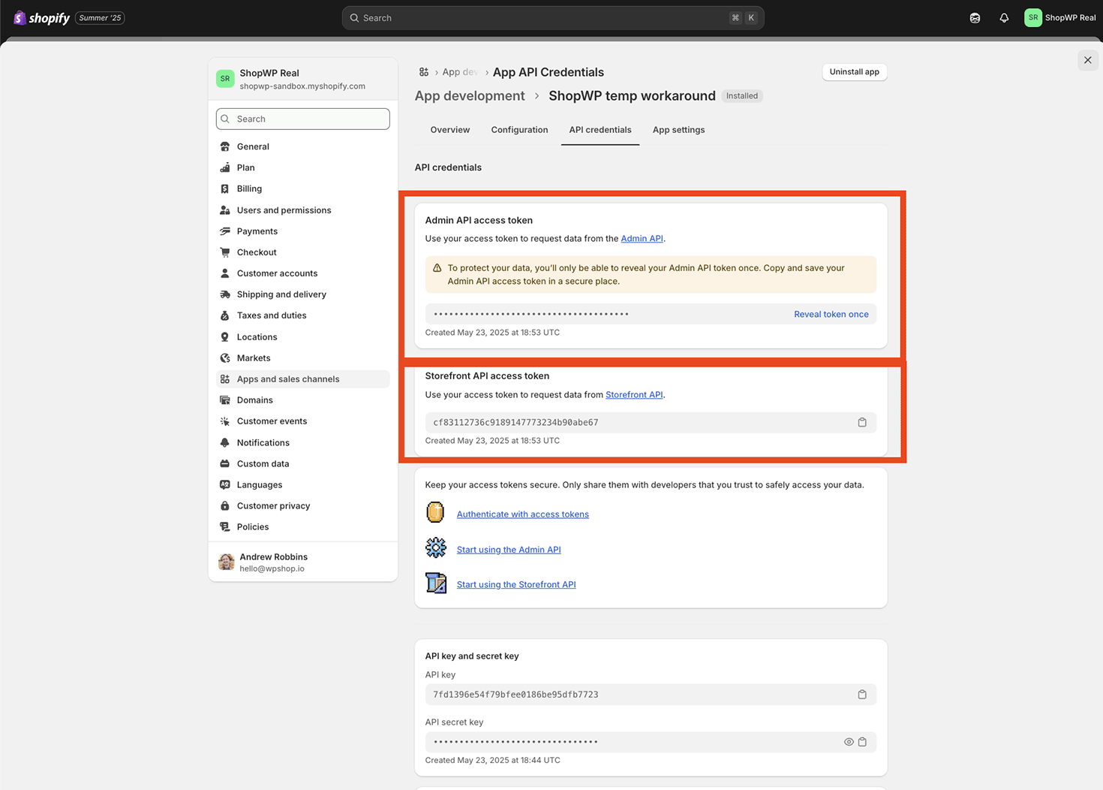This screenshot has height=790, width=1103.
Task: Click the Summer '25 edition badge
Action: (100, 18)
